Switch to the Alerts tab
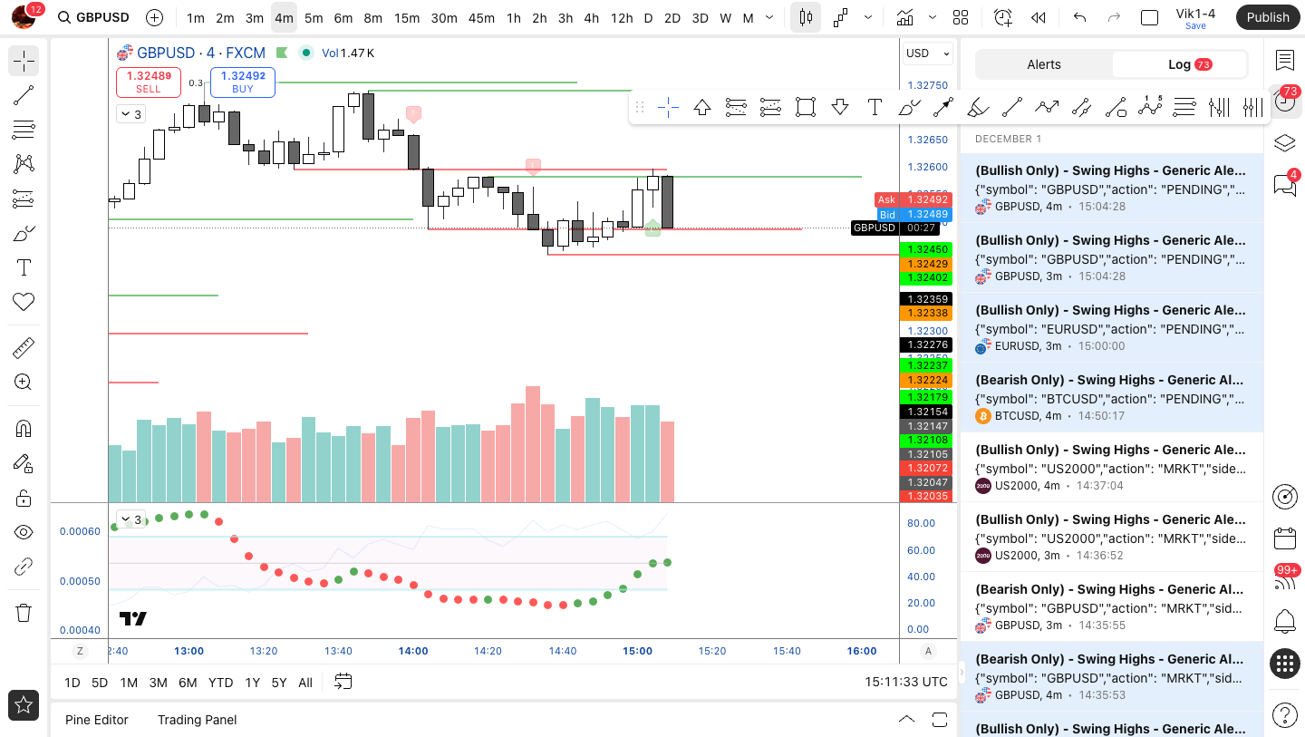1305x737 pixels. [1044, 64]
